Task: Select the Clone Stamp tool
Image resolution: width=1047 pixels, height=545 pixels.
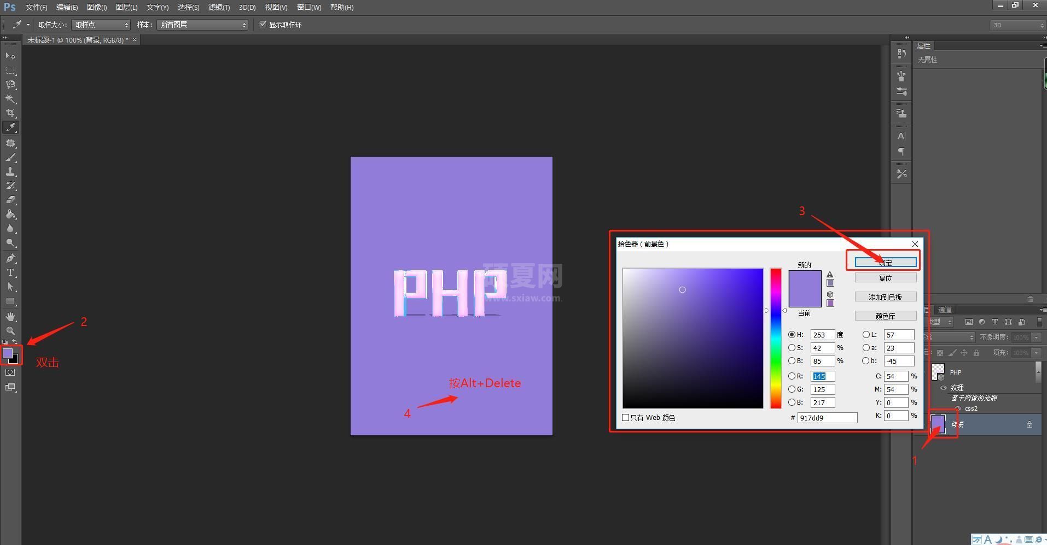Action: (x=10, y=171)
